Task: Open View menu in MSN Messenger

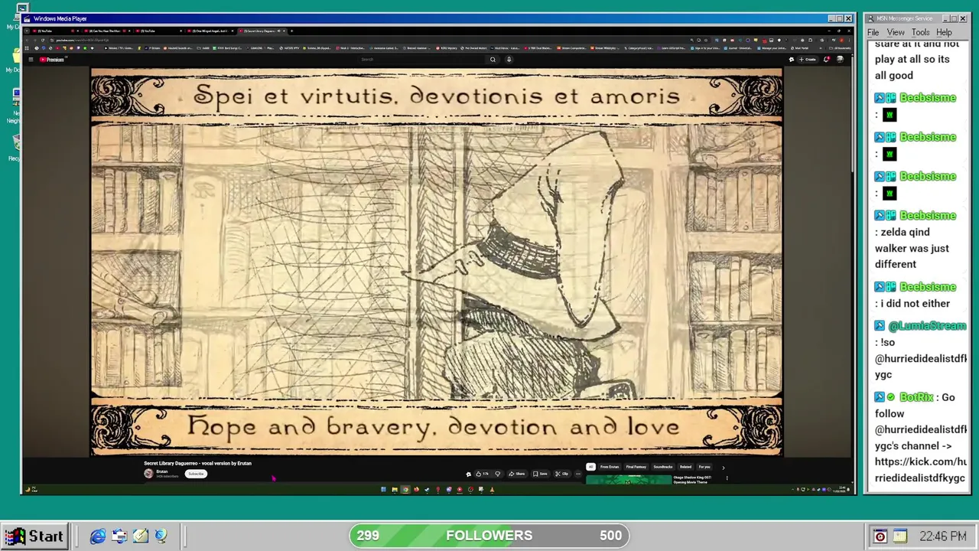Action: pos(896,32)
